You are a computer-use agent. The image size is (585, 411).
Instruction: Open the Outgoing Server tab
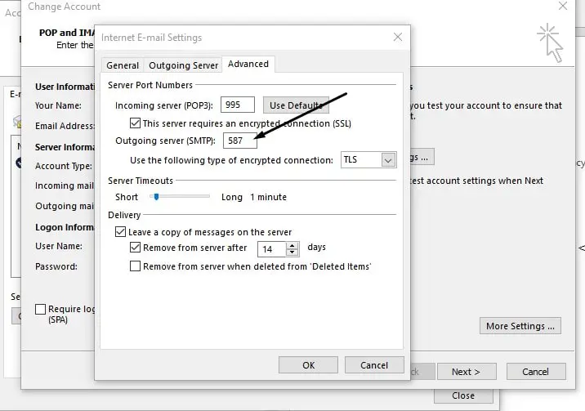[183, 65]
